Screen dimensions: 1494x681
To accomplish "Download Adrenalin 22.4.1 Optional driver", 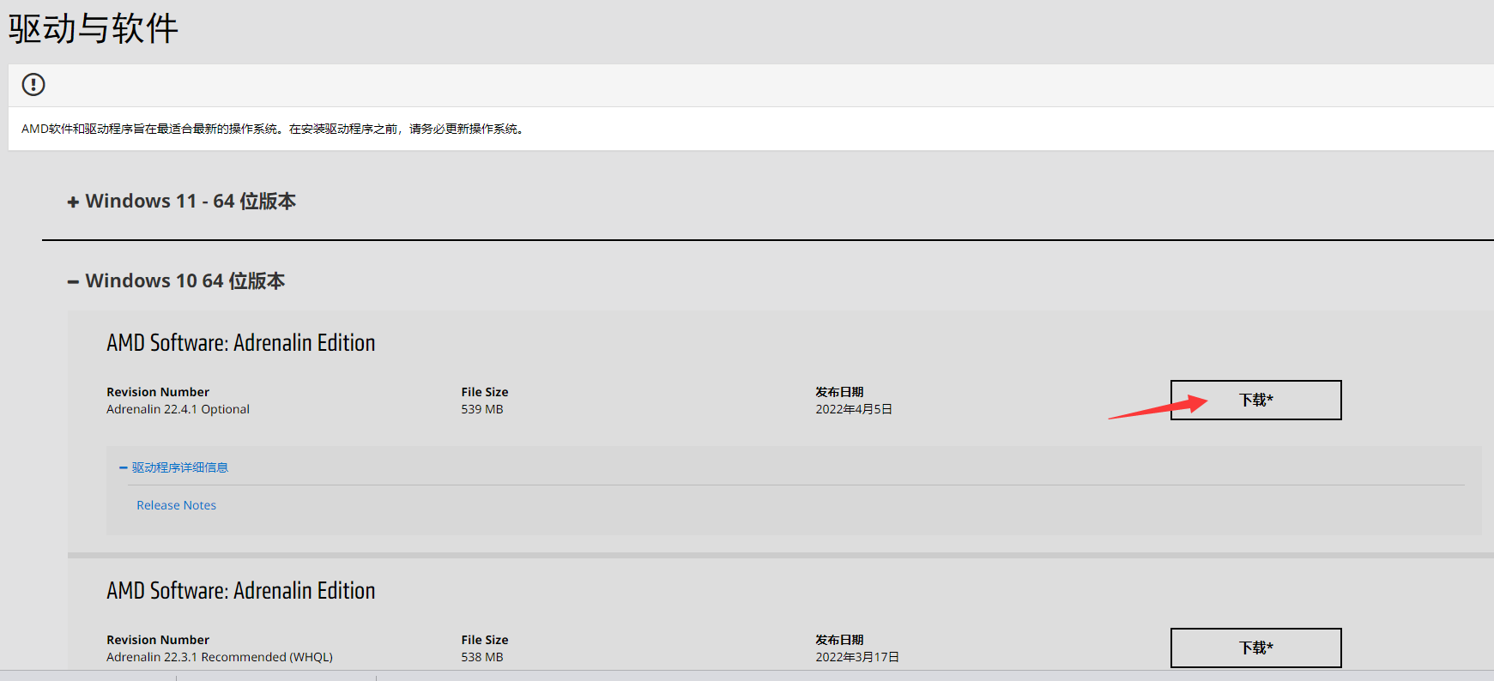I will (1255, 400).
